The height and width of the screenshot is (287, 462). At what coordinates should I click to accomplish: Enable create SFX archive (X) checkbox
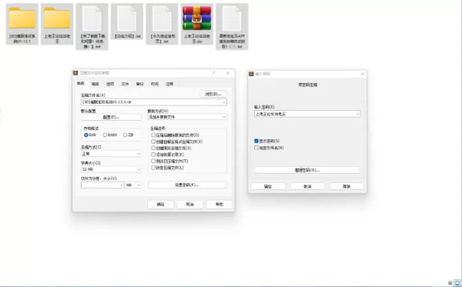point(153,142)
